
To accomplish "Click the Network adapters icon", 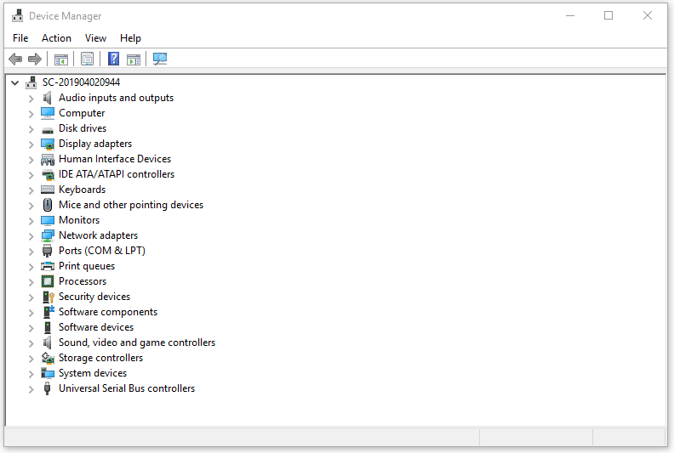I will [48, 235].
